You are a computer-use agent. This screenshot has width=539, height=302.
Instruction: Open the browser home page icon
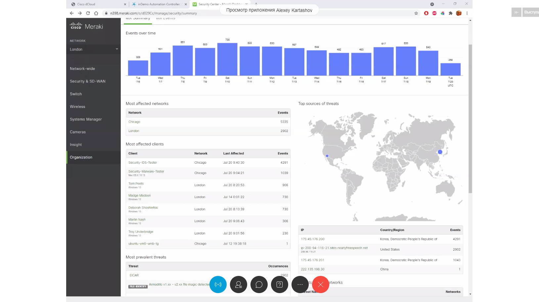96,13
